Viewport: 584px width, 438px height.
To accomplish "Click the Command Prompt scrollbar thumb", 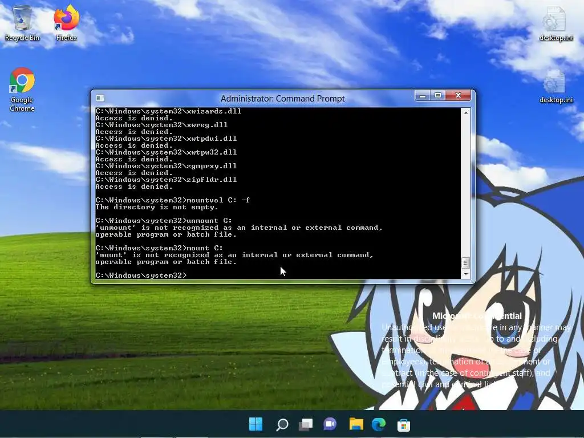I will tap(465, 263).
